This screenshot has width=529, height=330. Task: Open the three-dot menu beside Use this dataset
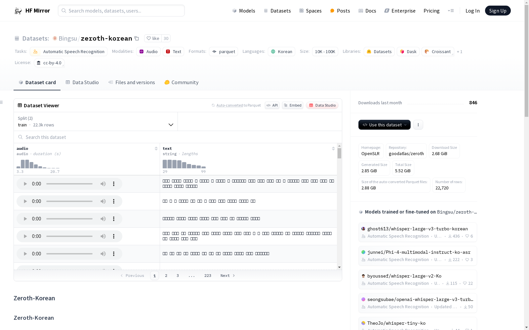418,125
